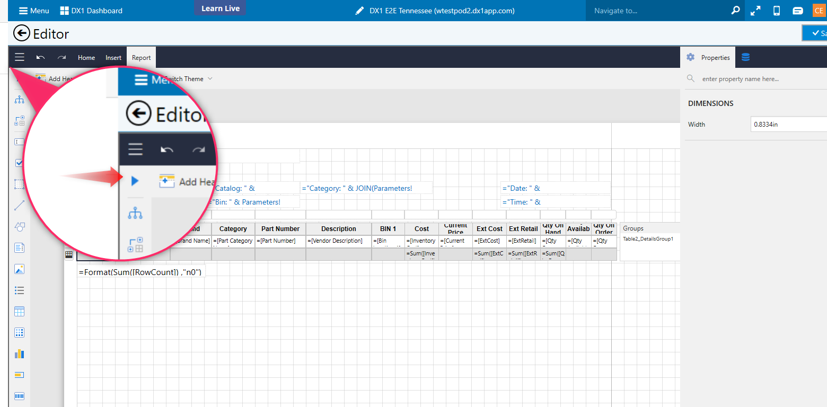Select the "Category: " & JOIN(Parameters! textbox

pyautogui.click(x=366, y=188)
